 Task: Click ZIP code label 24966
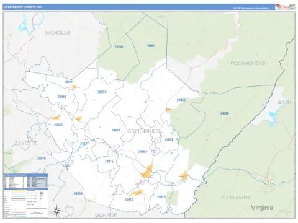181,100
